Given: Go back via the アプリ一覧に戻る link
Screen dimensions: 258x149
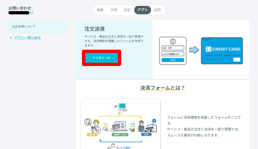Looking at the screenshot, I should coord(27,38).
